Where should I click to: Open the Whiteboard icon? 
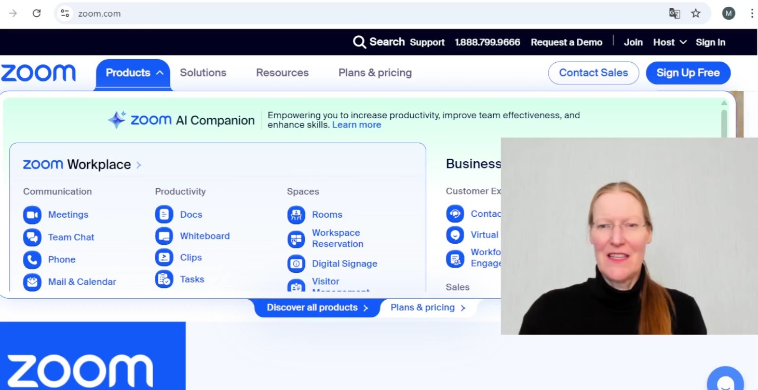[164, 236]
